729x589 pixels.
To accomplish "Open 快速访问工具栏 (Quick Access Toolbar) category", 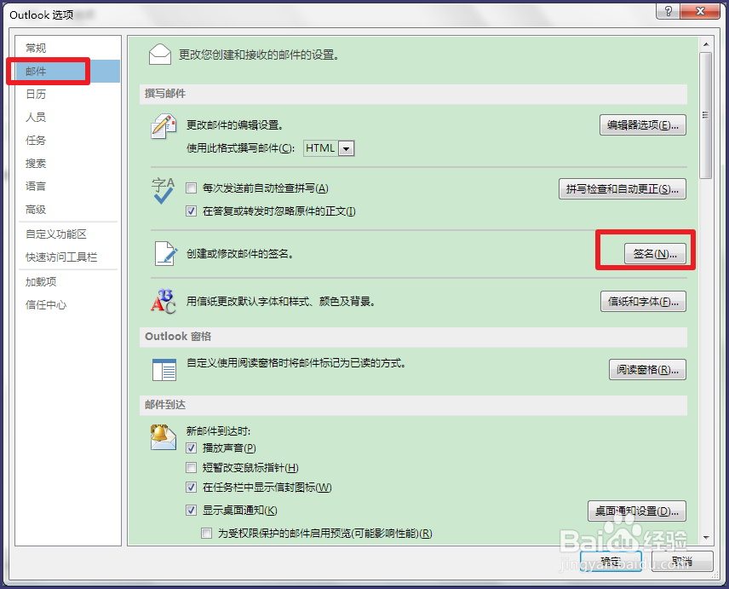I will 68,257.
